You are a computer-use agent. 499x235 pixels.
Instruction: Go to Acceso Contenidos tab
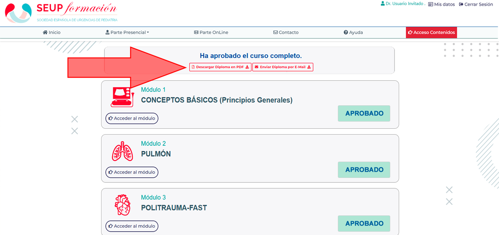click(431, 32)
